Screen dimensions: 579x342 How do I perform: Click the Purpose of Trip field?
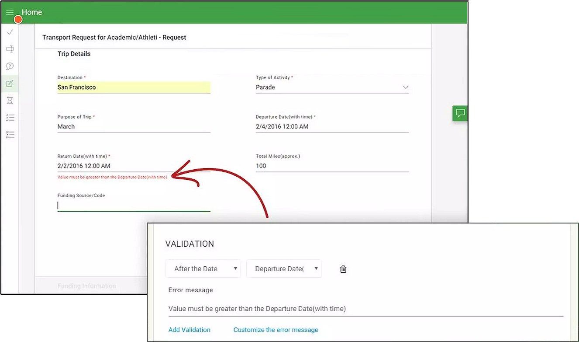[x=134, y=127]
